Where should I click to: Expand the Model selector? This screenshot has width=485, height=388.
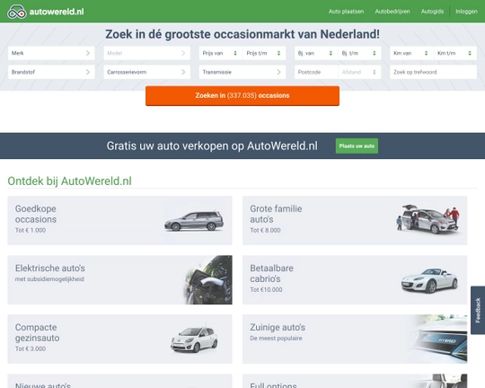(x=146, y=53)
